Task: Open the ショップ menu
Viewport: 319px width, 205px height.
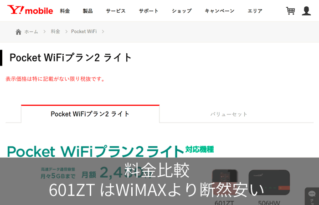Action: tap(181, 11)
